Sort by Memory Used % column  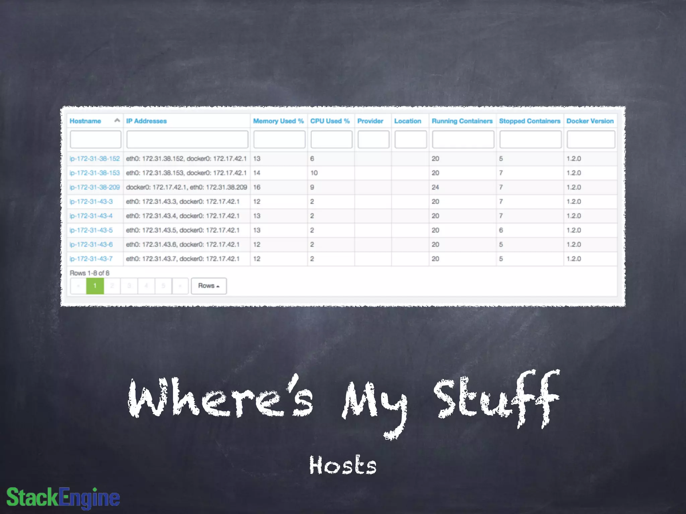pyautogui.click(x=278, y=121)
